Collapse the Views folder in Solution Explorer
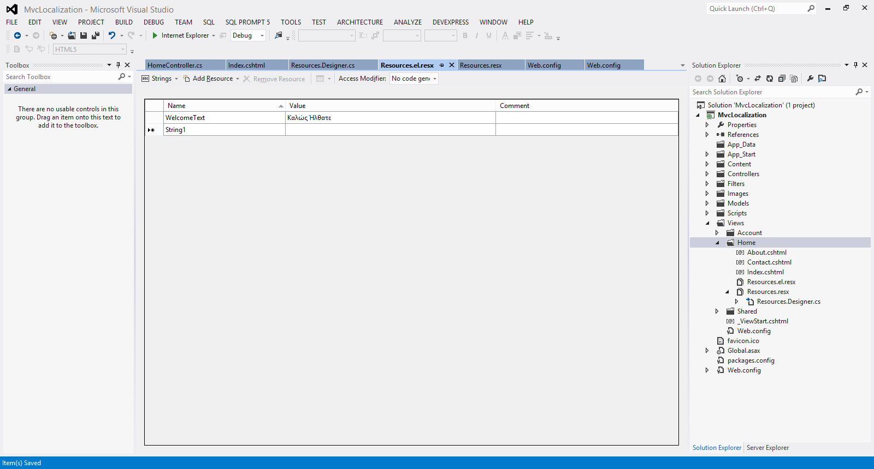The image size is (874, 469). [707, 223]
